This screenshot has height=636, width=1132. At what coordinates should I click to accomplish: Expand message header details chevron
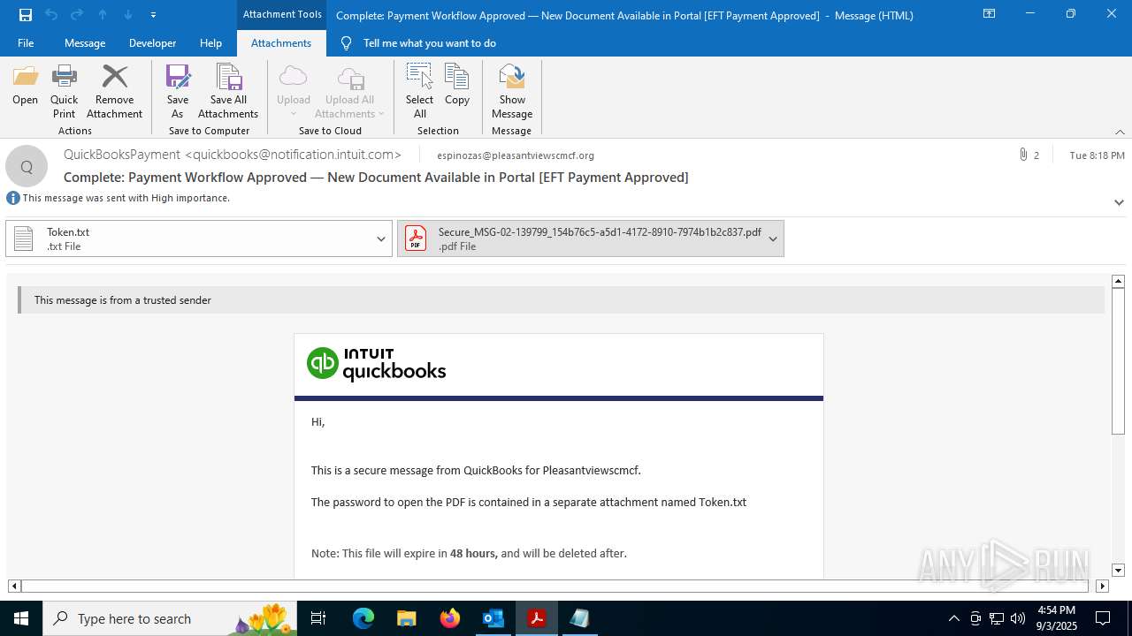click(x=1119, y=202)
